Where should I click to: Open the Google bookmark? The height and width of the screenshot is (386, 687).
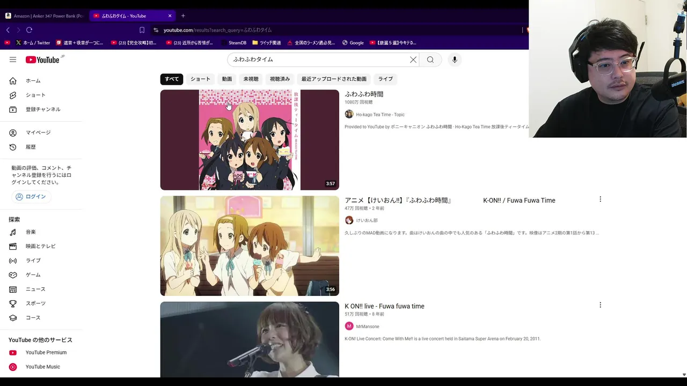tap(353, 43)
